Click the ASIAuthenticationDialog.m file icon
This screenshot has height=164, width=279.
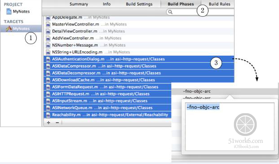(x=48, y=59)
